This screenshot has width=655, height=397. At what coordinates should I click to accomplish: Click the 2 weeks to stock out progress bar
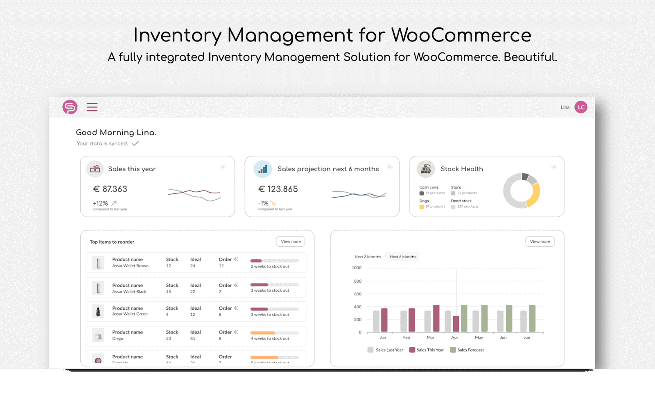[275, 261]
